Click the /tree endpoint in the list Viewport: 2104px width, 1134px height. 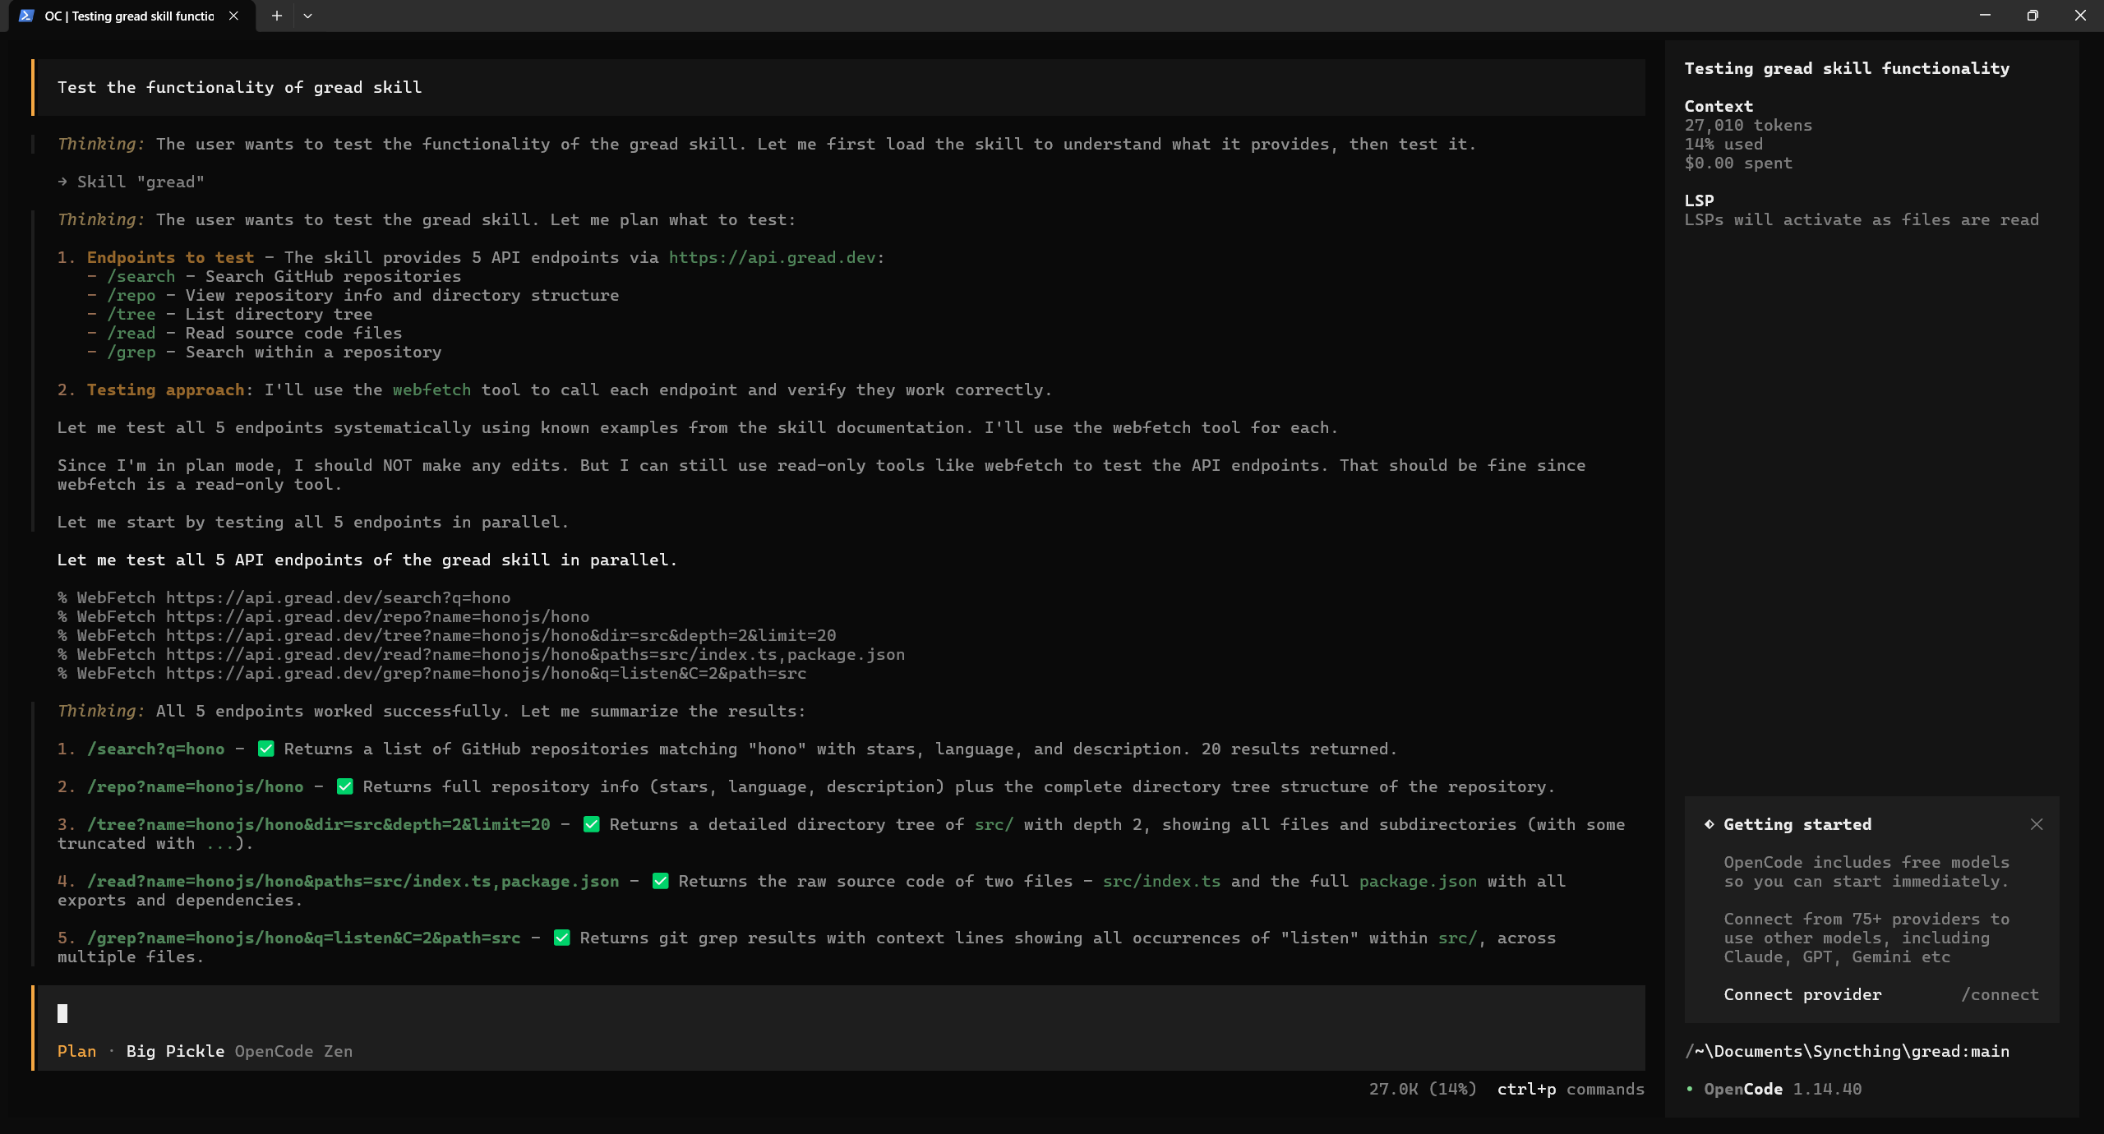coord(131,314)
